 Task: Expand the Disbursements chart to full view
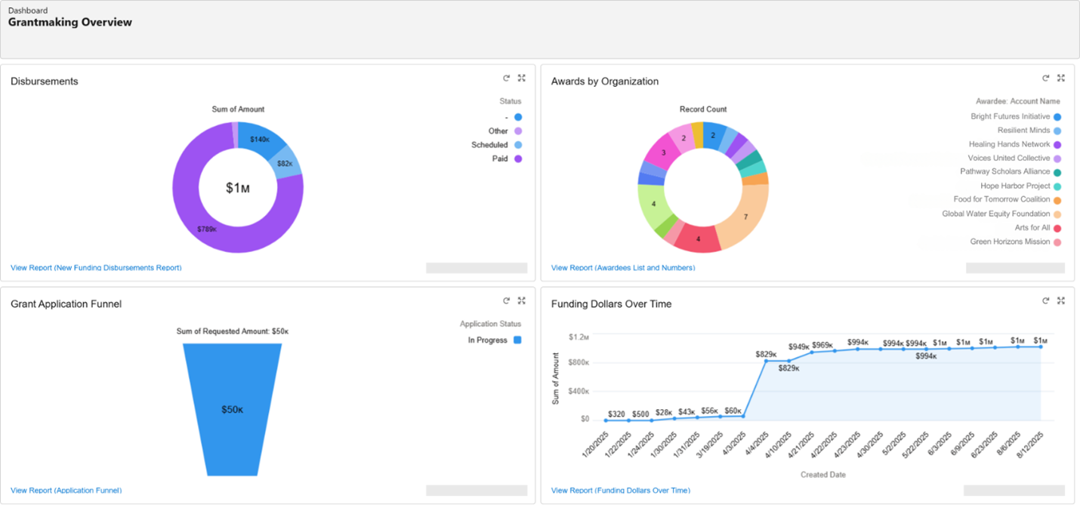[521, 78]
